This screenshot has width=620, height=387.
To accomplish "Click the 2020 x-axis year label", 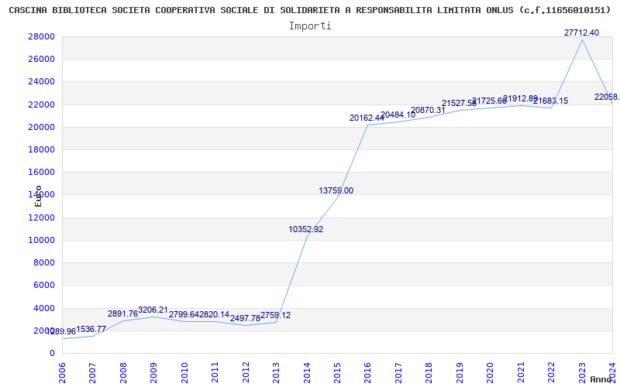I will (x=491, y=373).
